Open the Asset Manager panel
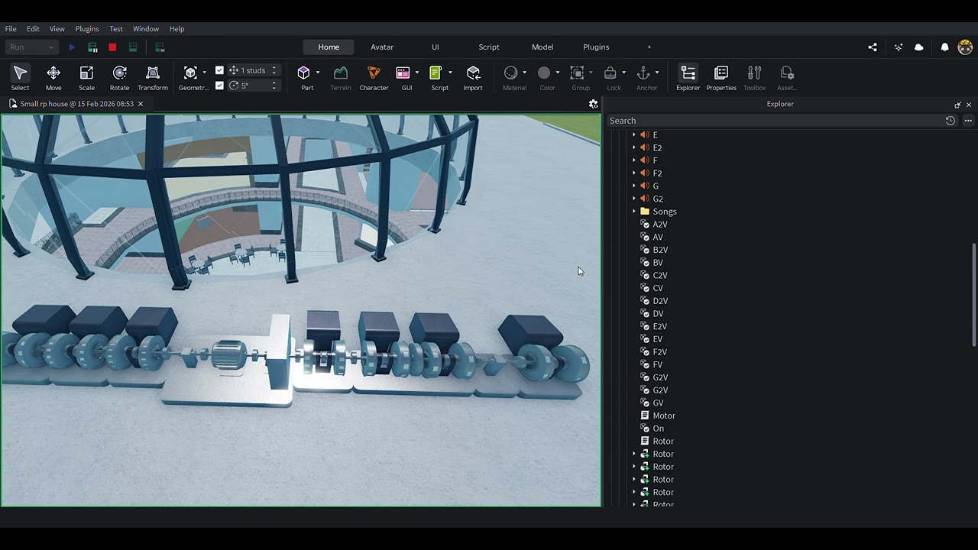This screenshot has height=550, width=978. coord(787,77)
